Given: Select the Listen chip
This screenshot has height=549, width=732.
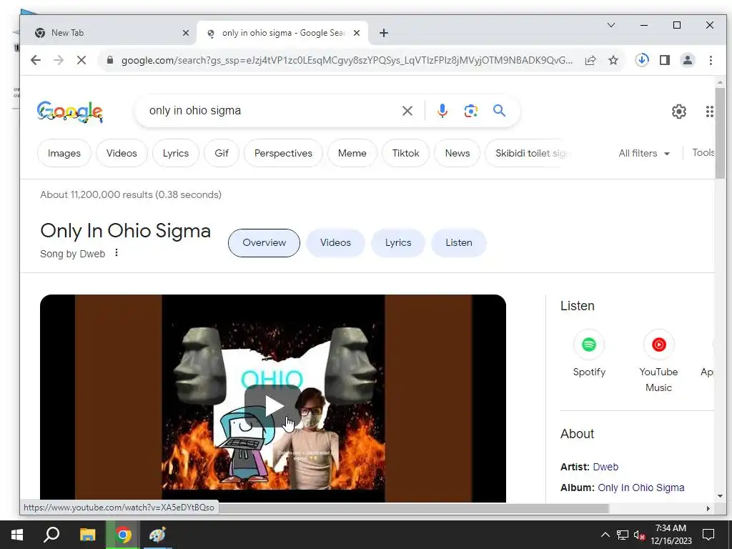Looking at the screenshot, I should click(x=458, y=243).
